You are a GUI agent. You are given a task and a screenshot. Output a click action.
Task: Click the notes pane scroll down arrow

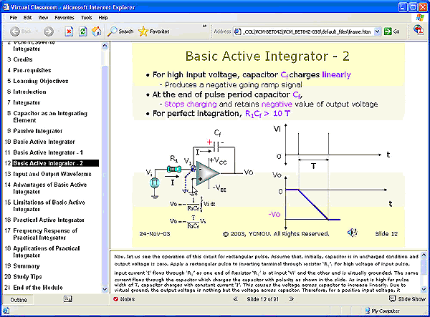click(424, 289)
